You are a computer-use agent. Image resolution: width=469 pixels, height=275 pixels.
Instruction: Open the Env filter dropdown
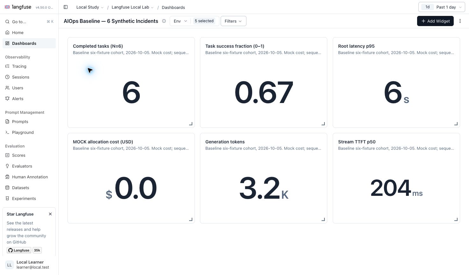(181, 21)
